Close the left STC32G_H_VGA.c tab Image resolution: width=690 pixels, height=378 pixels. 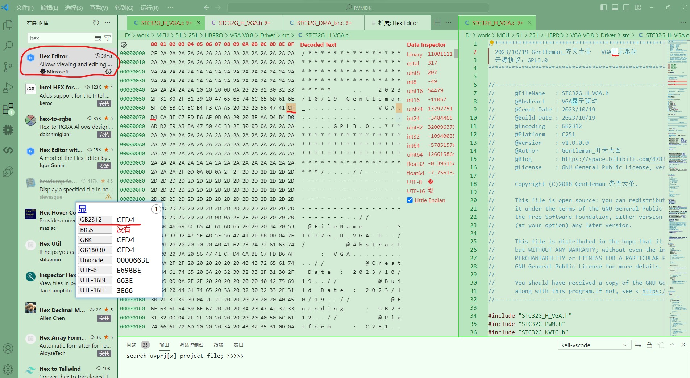click(199, 23)
